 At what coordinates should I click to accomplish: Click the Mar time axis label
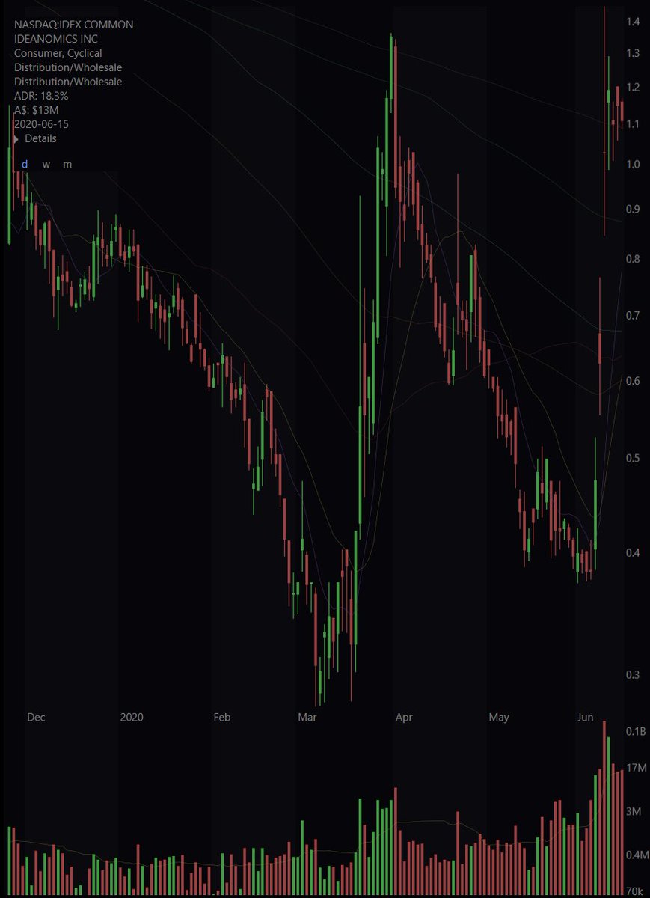[307, 718]
